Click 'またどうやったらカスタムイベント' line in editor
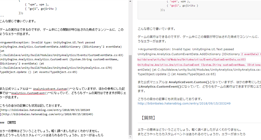Screen dimensions: 261x140 click(x=52, y=135)
